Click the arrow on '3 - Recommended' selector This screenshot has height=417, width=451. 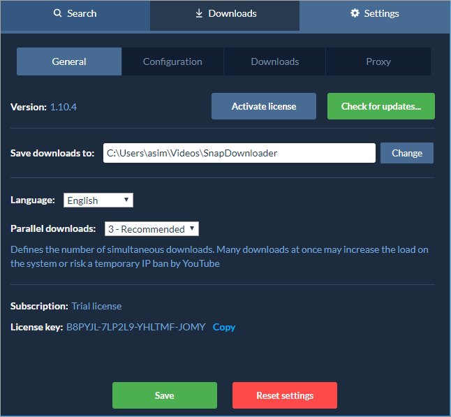[x=193, y=229]
